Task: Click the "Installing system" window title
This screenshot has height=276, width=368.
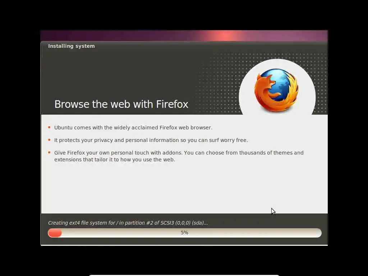Action: coord(72,46)
